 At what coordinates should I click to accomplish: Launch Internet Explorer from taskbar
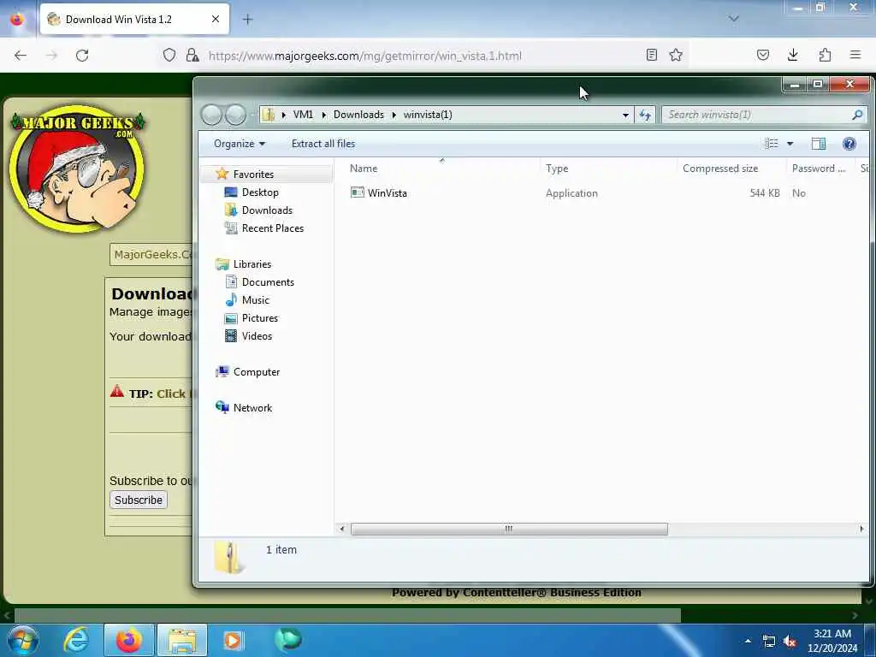(x=76, y=640)
